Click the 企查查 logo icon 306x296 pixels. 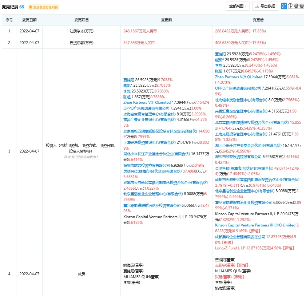click(x=284, y=6)
